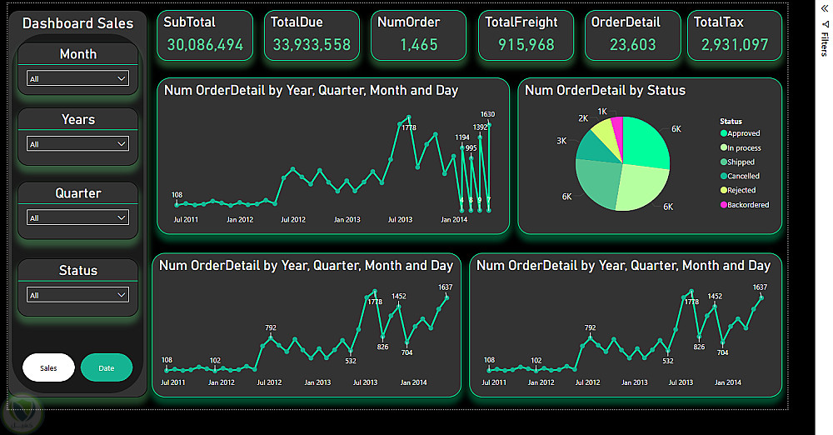Click the TotalTax card
Image resolution: width=833 pixels, height=435 pixels.
click(x=735, y=36)
